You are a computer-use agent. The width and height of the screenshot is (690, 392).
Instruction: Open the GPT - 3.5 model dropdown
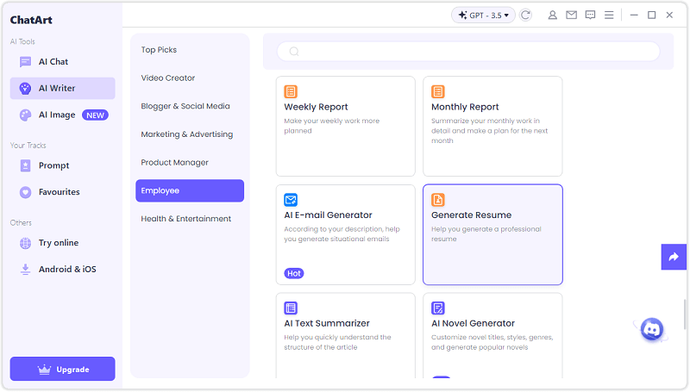(x=483, y=15)
